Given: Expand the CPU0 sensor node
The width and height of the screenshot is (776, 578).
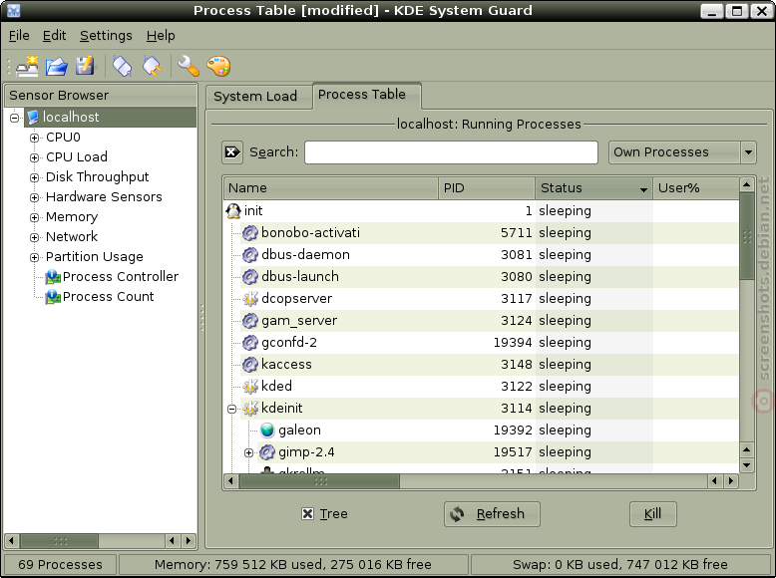Looking at the screenshot, I should 34,138.
